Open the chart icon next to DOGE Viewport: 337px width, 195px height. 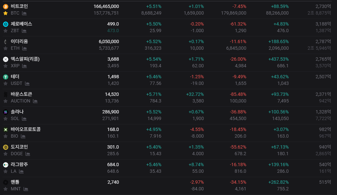[x=28, y=154]
